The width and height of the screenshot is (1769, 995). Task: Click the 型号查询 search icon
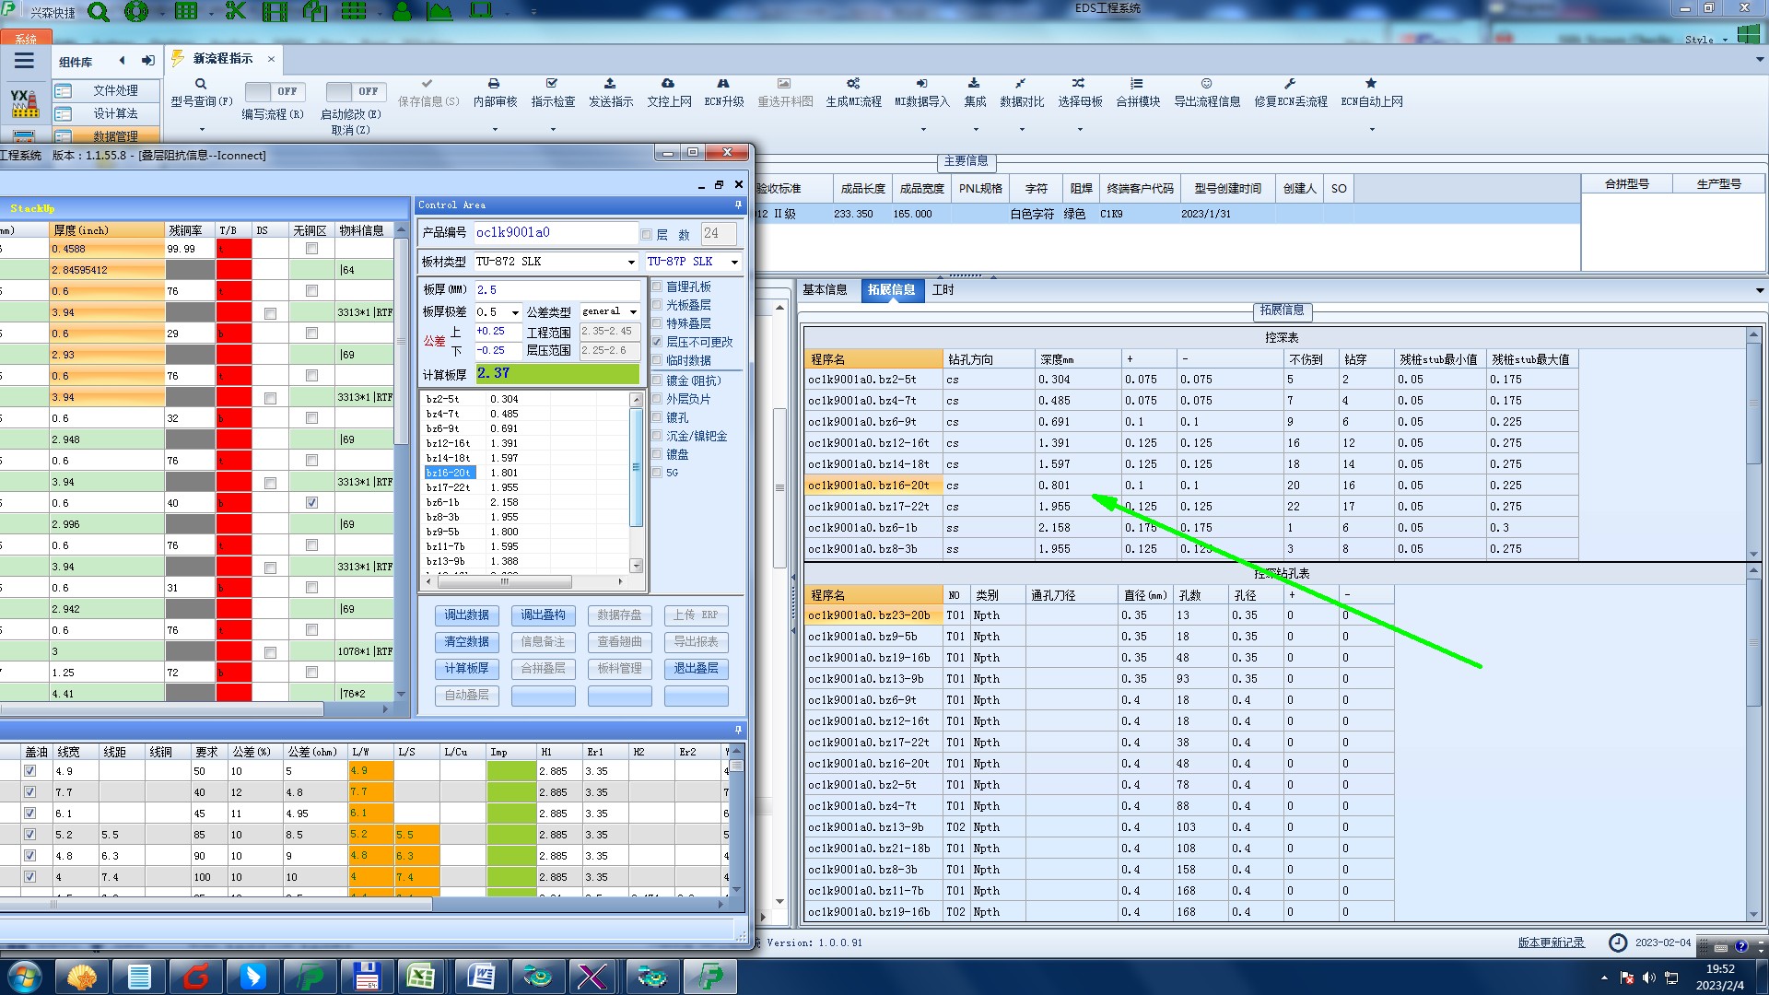click(201, 84)
